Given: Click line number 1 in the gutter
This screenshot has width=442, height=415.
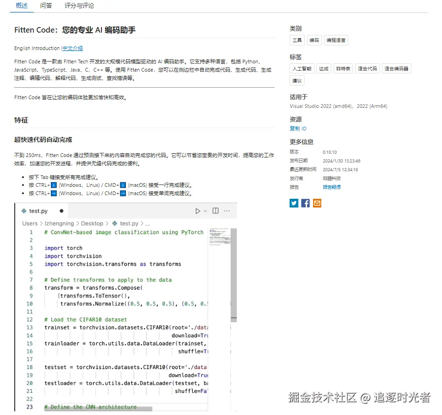Looking at the screenshot, I should click(x=31, y=232).
